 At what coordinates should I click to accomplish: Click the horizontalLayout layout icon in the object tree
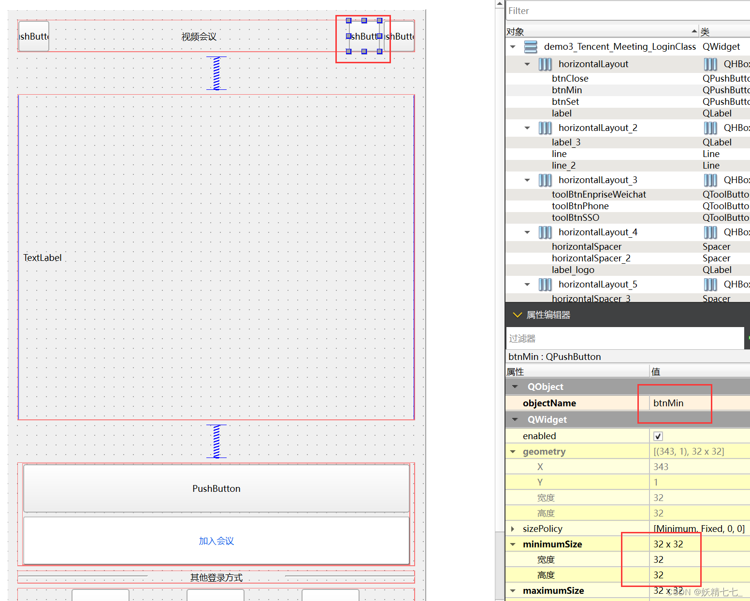[x=545, y=64]
